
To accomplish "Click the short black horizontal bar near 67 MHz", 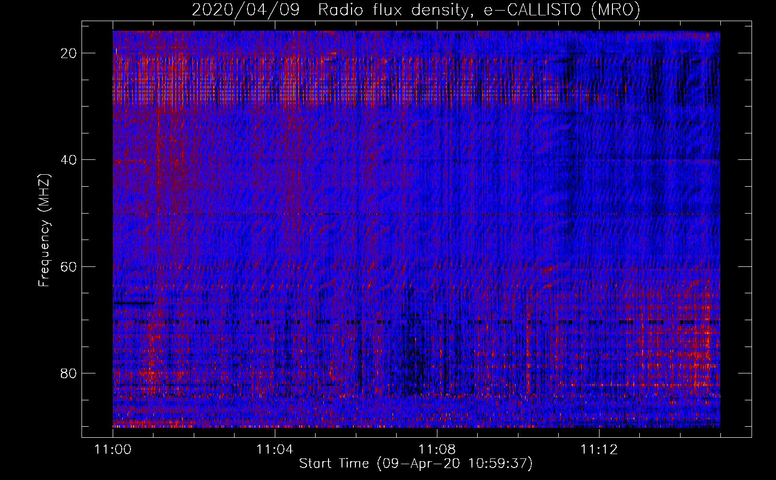I will click(x=134, y=303).
